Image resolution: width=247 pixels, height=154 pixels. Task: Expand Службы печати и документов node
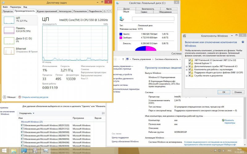click(187, 76)
